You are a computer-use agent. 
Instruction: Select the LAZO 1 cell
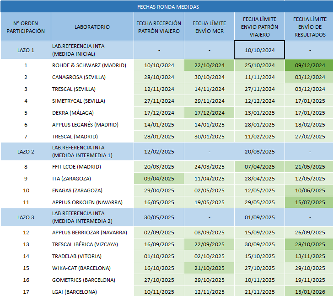[26, 50]
